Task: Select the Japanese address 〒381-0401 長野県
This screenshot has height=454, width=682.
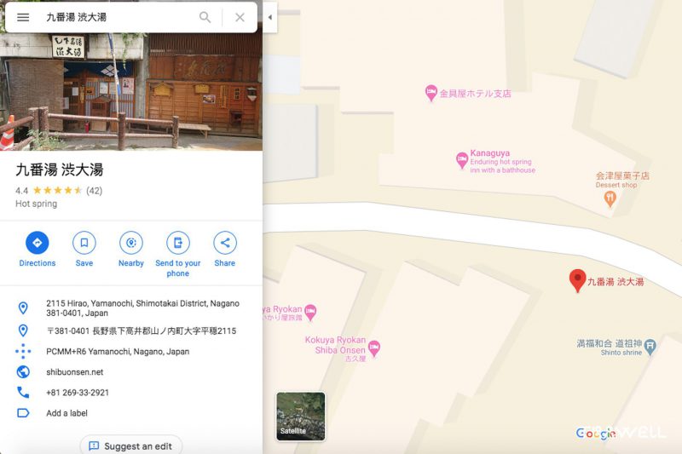Action: click(x=142, y=331)
